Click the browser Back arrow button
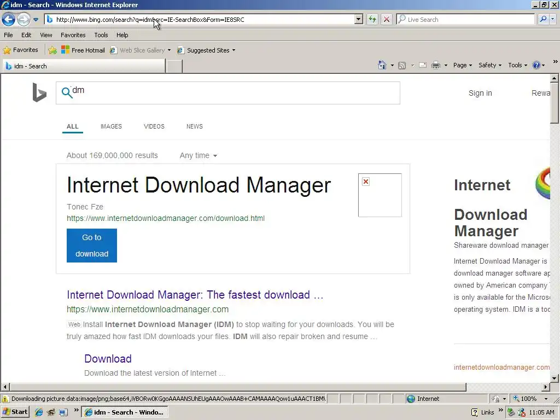 [x=9, y=19]
